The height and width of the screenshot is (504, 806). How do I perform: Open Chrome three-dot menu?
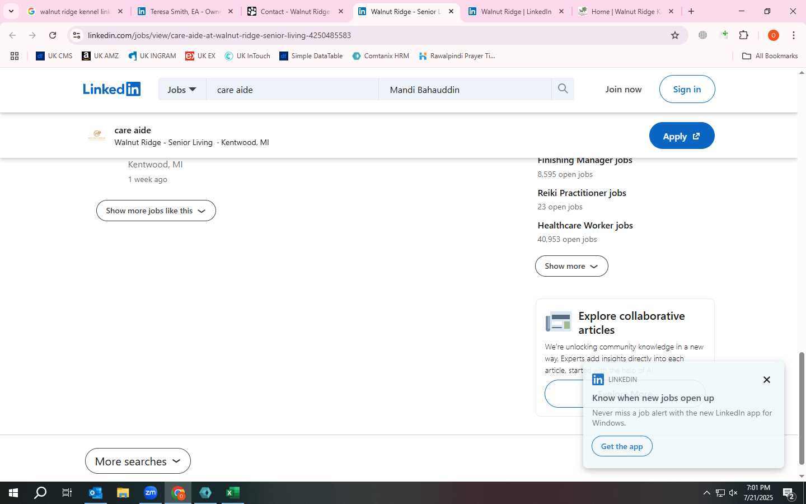[x=794, y=35]
